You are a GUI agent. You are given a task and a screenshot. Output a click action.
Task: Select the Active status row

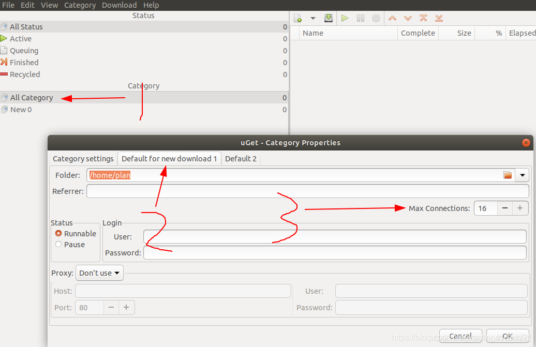pyautogui.click(x=144, y=39)
